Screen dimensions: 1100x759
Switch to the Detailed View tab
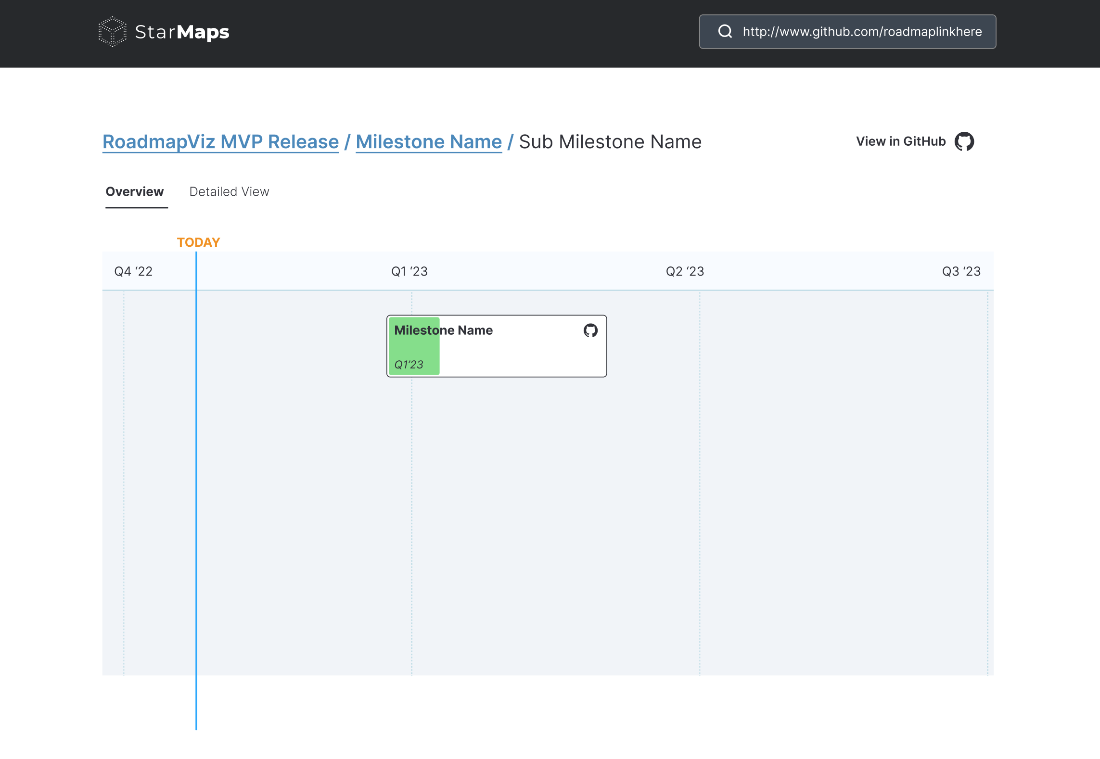229,191
